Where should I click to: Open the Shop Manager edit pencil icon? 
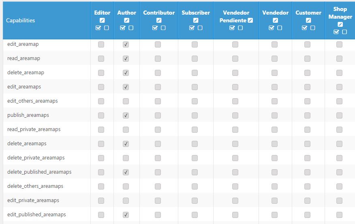(340, 24)
